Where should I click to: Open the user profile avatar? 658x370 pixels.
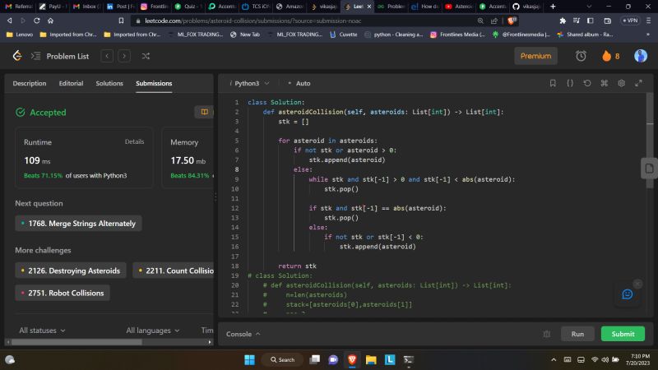click(x=641, y=56)
